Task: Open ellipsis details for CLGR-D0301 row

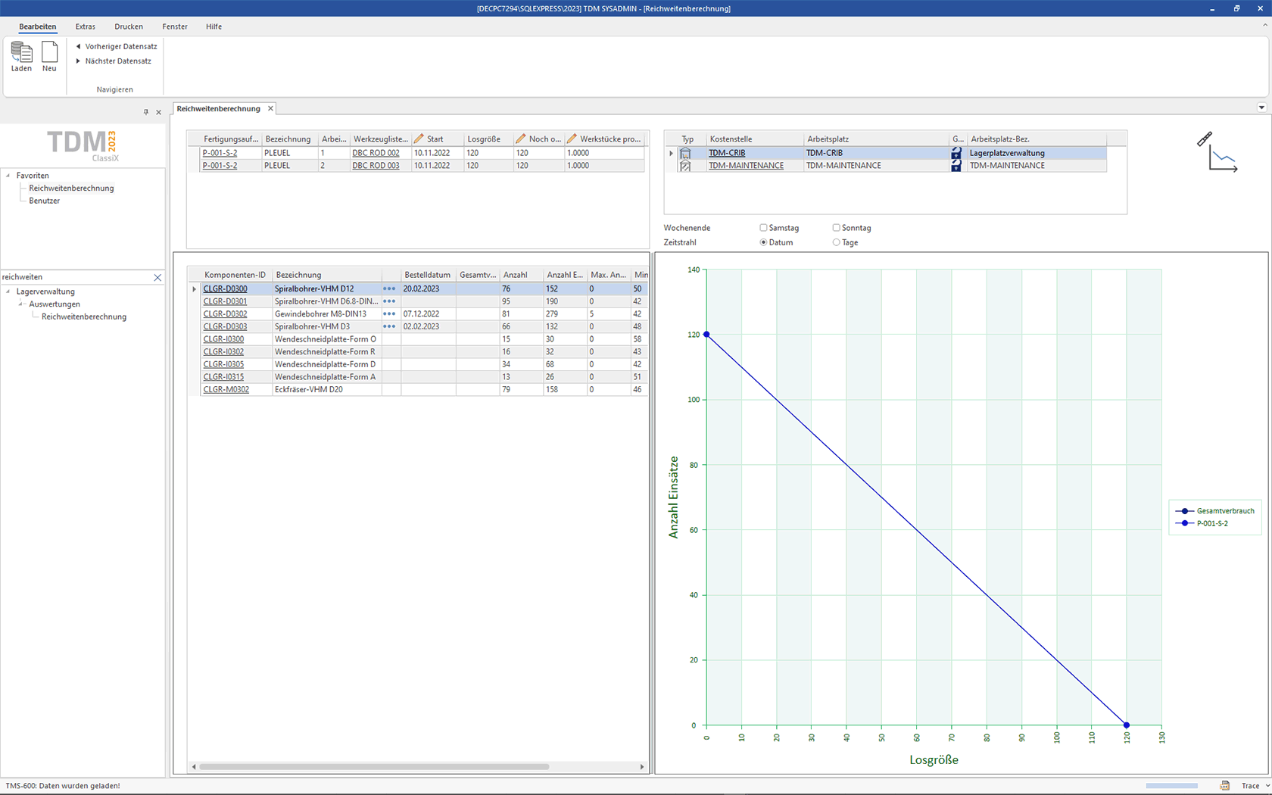Action: pyautogui.click(x=389, y=301)
